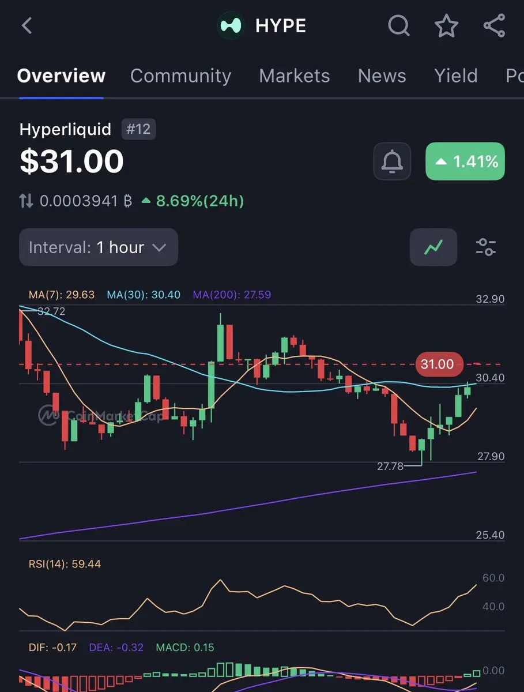Tap the green 1.41% change button
This screenshot has height=692, width=524.
click(465, 161)
